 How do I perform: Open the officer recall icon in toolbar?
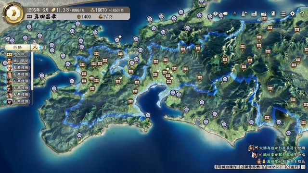click(244, 14)
